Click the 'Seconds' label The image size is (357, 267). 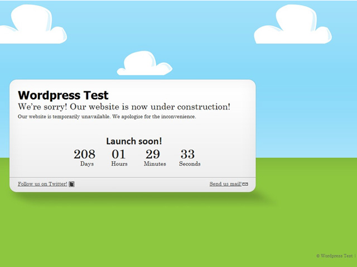(190, 164)
